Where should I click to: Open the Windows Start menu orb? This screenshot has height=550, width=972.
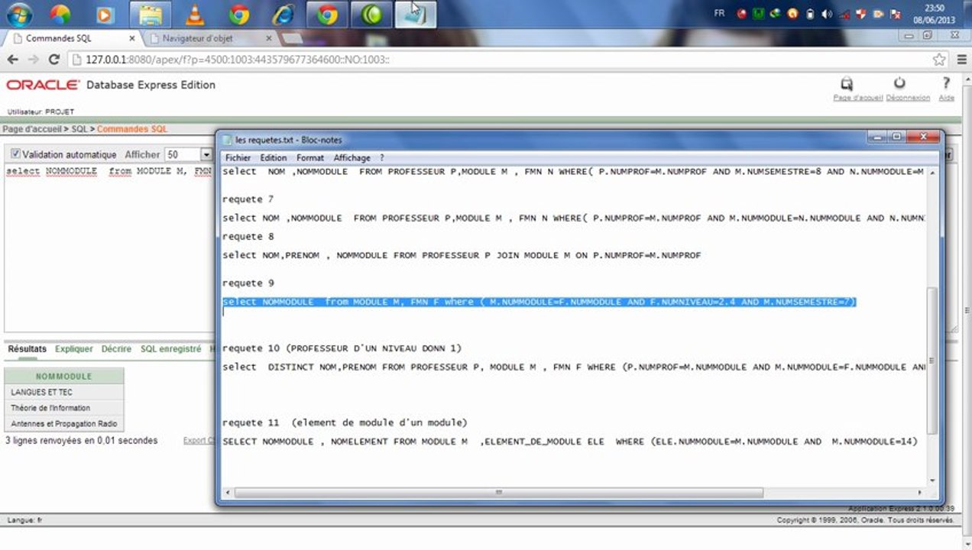point(18,14)
